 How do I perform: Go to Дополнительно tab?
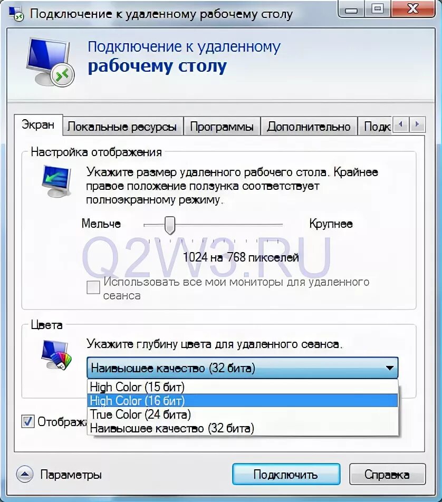click(x=309, y=127)
